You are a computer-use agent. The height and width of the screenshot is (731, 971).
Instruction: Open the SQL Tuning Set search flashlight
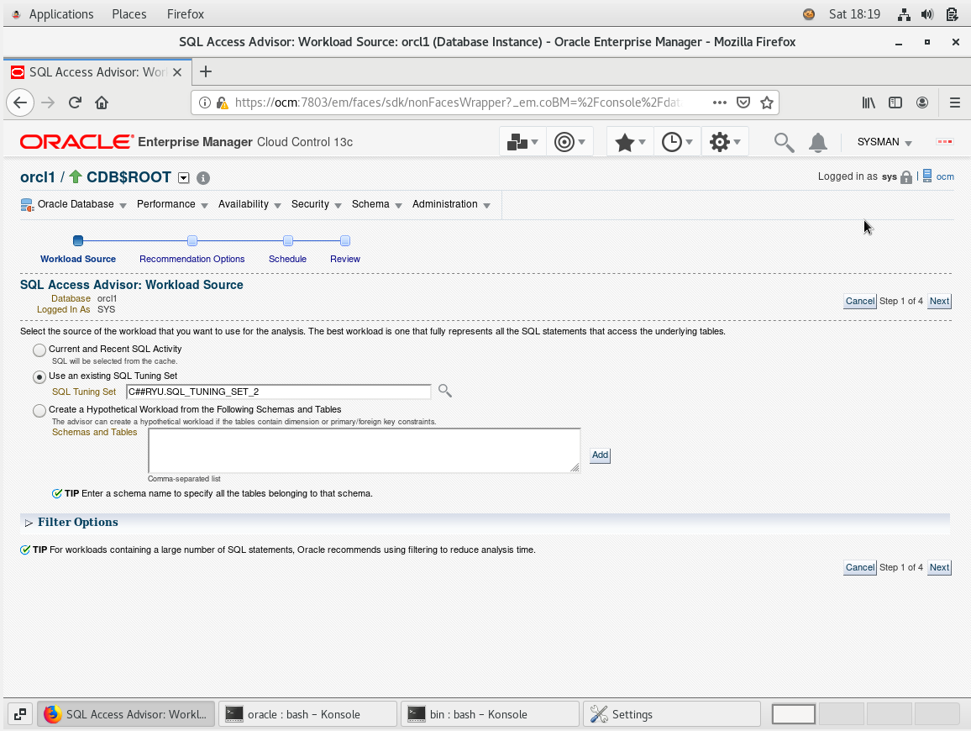point(444,391)
